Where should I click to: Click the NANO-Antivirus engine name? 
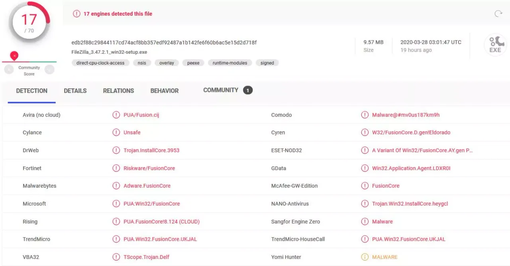click(x=290, y=203)
